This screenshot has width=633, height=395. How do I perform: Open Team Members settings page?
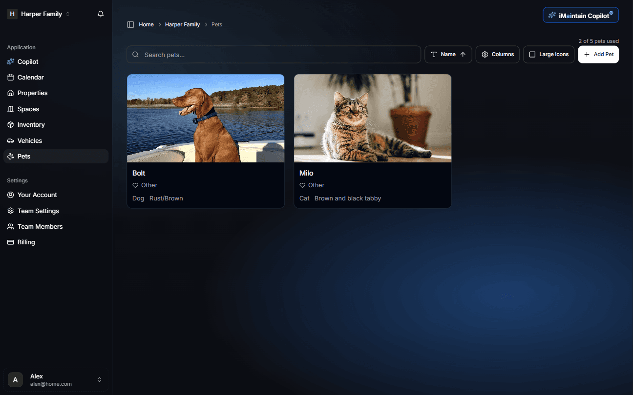(x=40, y=227)
